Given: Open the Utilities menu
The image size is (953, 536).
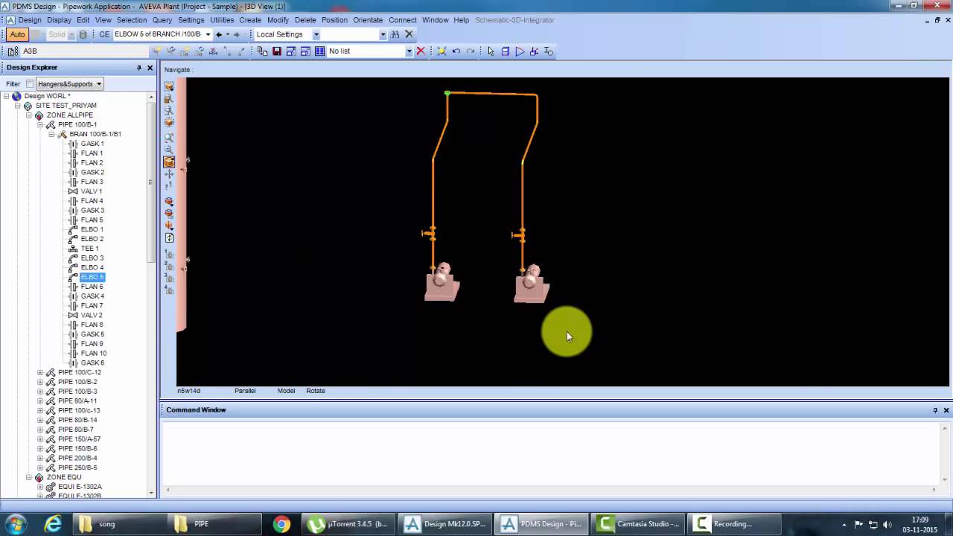Looking at the screenshot, I should 222,20.
